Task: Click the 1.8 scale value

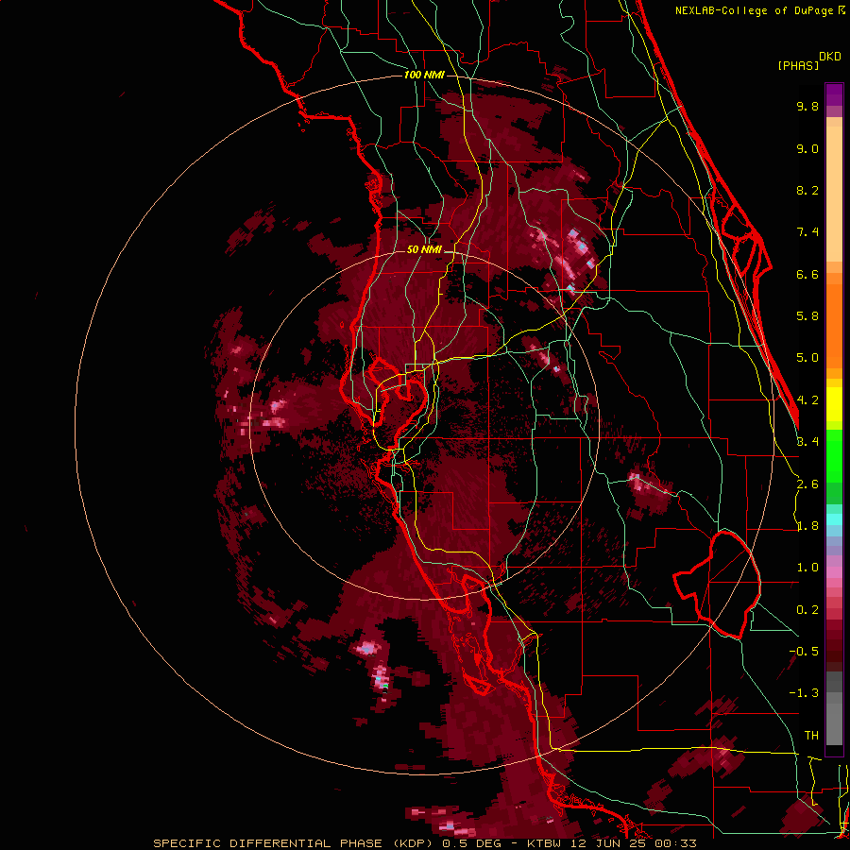Action: 807,526
